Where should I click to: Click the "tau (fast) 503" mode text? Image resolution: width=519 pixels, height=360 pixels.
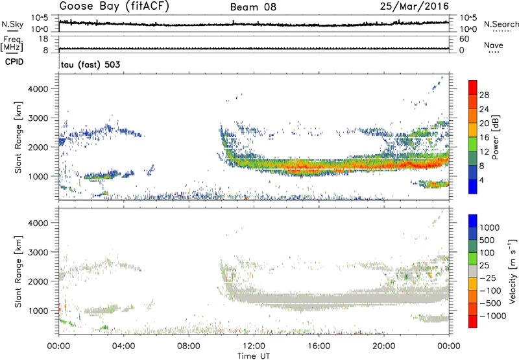pyautogui.click(x=90, y=64)
